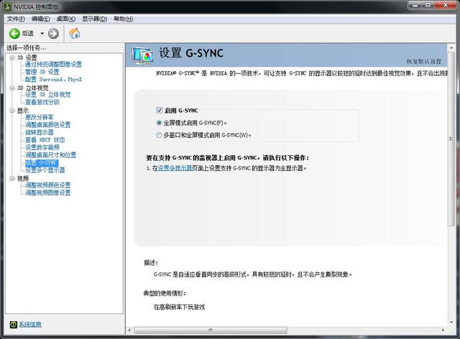The height and width of the screenshot is (339, 460).
Task: Open 管理 3D 设置 in the tree
Action: pos(42,72)
